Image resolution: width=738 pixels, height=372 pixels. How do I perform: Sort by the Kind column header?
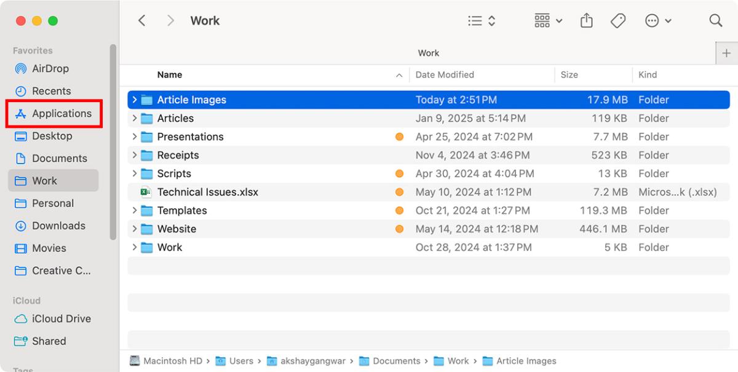648,74
